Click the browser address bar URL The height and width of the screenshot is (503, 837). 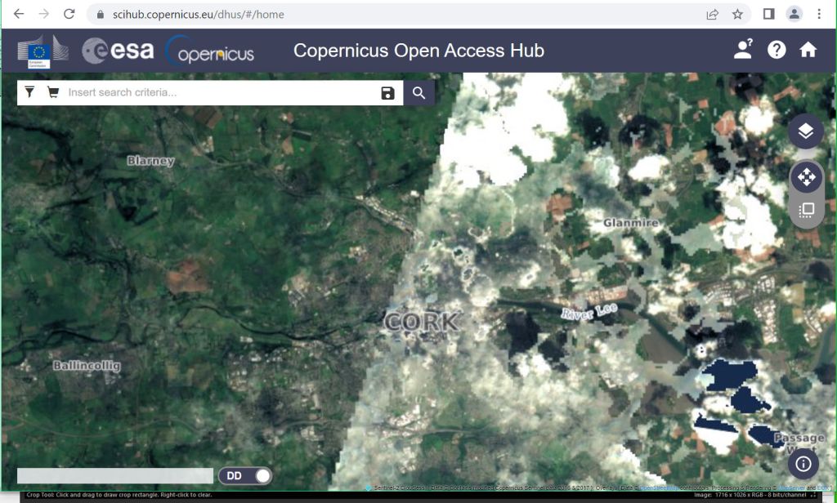198,15
